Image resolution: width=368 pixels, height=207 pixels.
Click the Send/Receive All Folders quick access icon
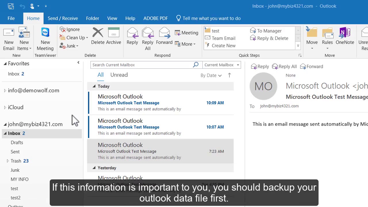11,6
